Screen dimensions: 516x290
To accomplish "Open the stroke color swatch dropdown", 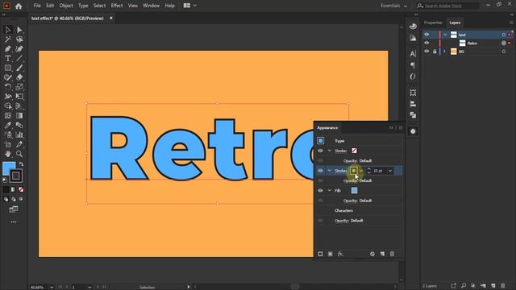I will 361,171.
